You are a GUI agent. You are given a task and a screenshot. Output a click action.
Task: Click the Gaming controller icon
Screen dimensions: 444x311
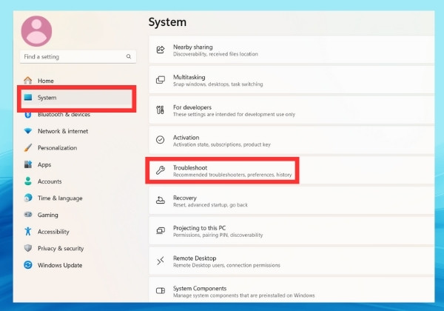tap(28, 215)
